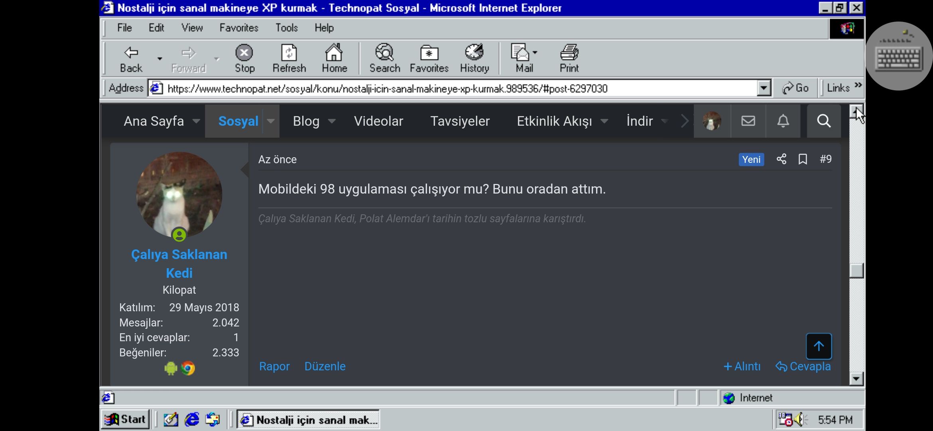Click the Show Desktop quick launch icon
Image resolution: width=933 pixels, height=431 pixels.
tap(171, 419)
